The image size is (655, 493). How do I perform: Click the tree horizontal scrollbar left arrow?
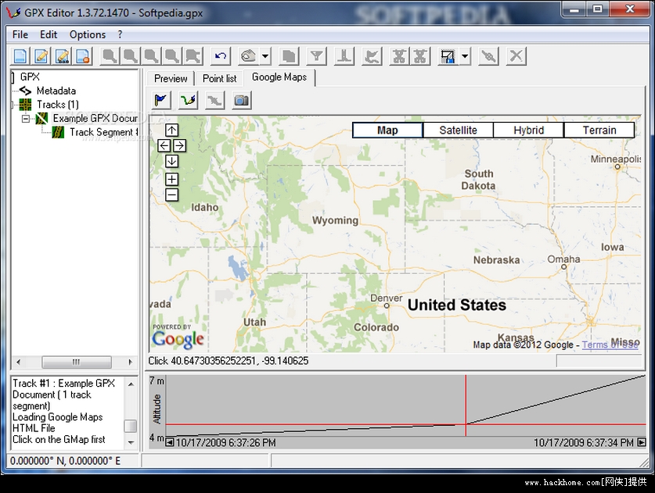pos(18,362)
